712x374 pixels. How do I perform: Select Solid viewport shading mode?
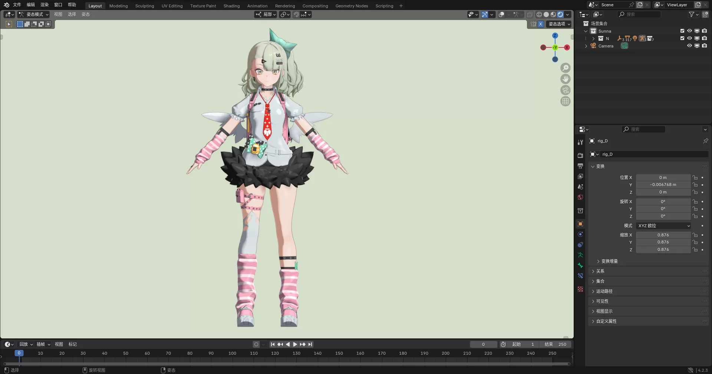coord(546,14)
